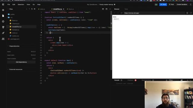This screenshot has width=193, height=108.
Task: Open Cleanup.js in file tree
Action: pyautogui.click(x=16, y=24)
